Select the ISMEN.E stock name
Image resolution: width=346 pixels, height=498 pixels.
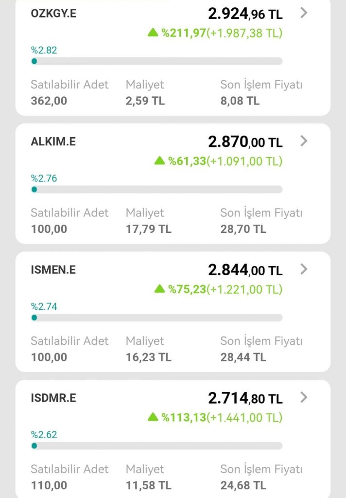pos(53,270)
